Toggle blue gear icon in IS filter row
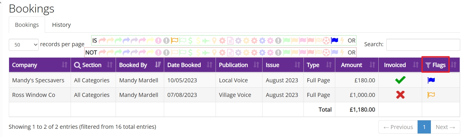 click(x=262, y=41)
